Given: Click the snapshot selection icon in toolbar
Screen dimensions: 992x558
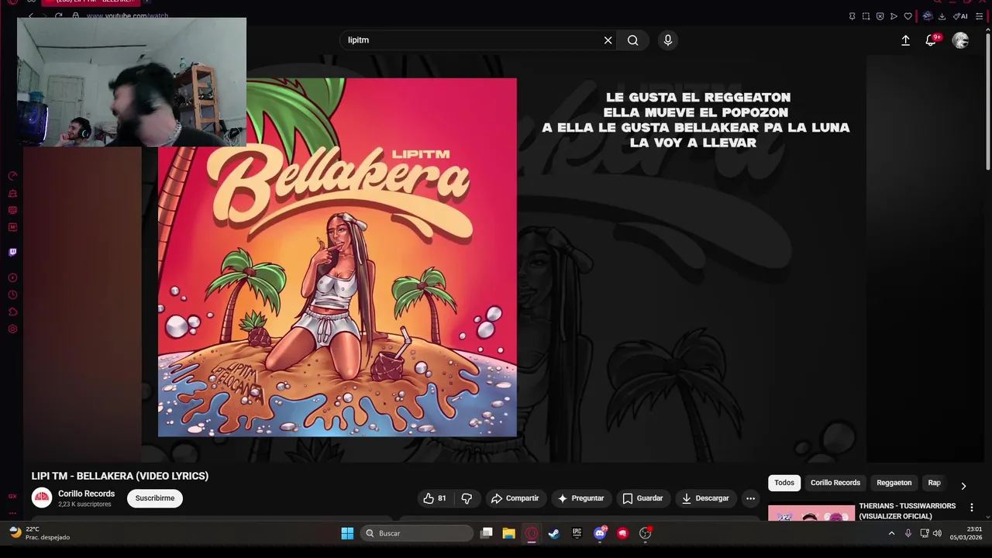Looking at the screenshot, I should click(866, 16).
